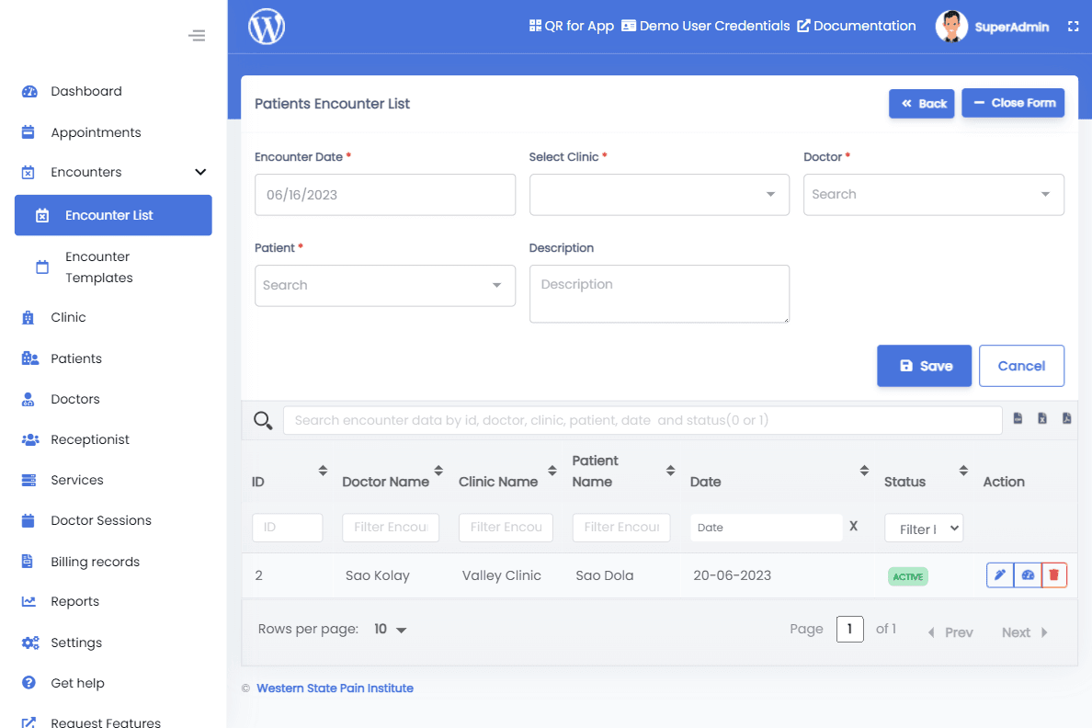Open the Select Clinic dropdown

pyautogui.click(x=659, y=194)
